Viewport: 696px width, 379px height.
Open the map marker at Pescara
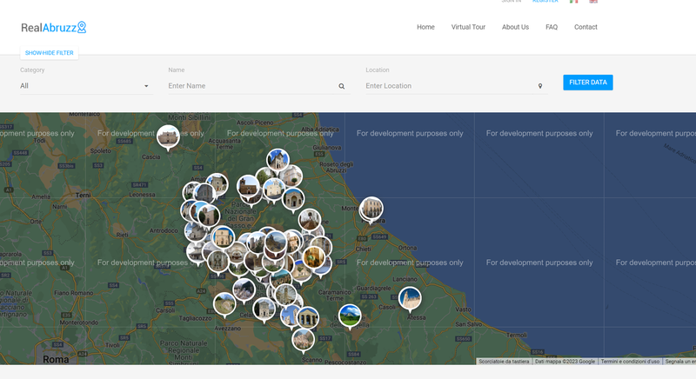(371, 209)
